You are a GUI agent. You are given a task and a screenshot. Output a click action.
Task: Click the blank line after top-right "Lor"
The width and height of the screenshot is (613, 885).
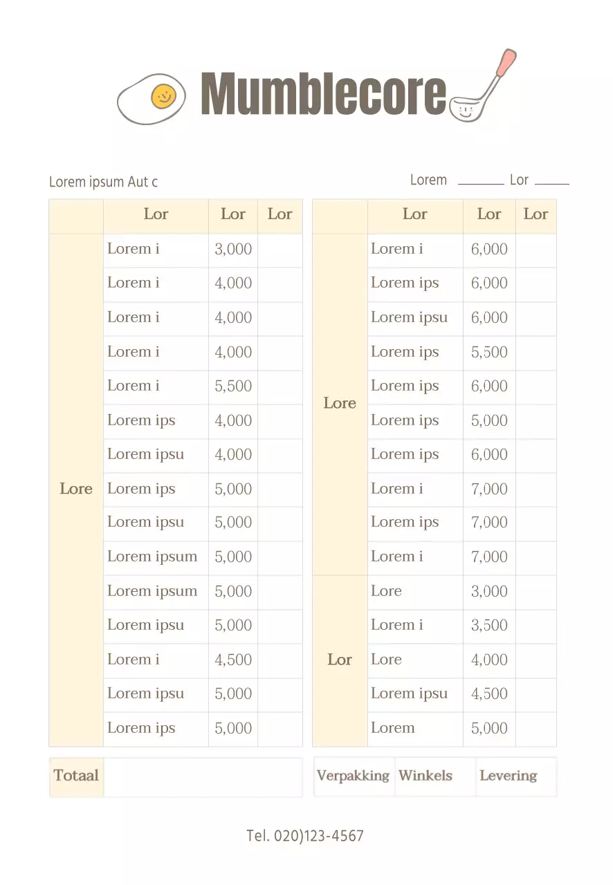551,182
